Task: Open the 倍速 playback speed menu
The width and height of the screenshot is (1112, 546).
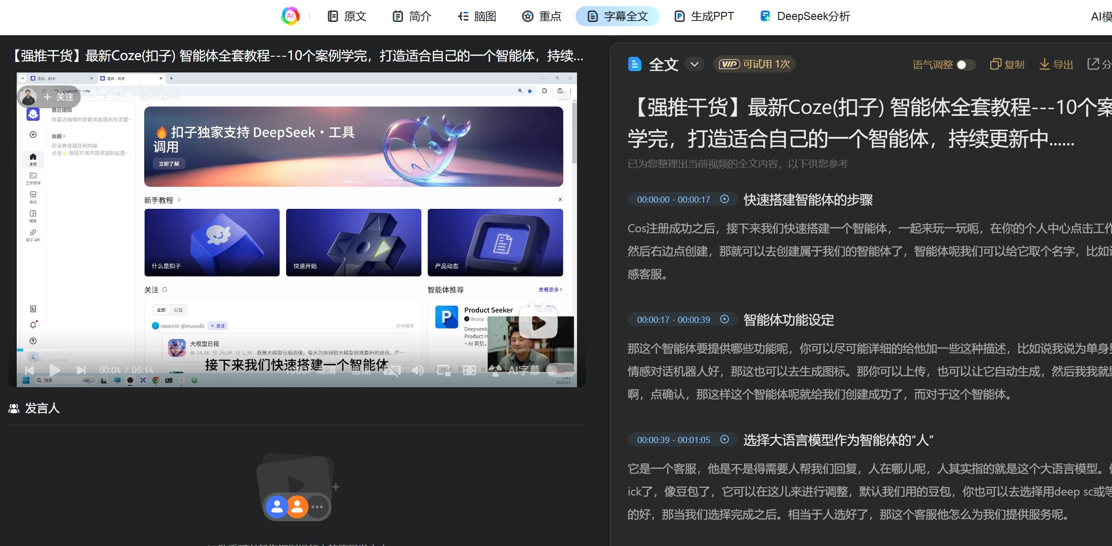Action: pos(361,370)
